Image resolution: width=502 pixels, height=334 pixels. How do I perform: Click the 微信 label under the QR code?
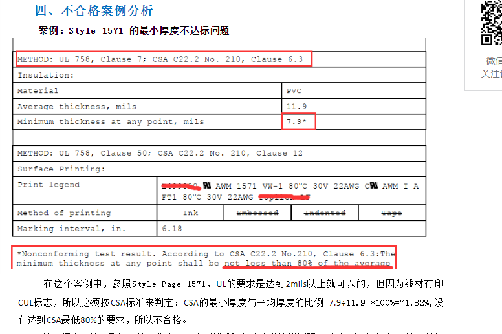click(x=494, y=60)
